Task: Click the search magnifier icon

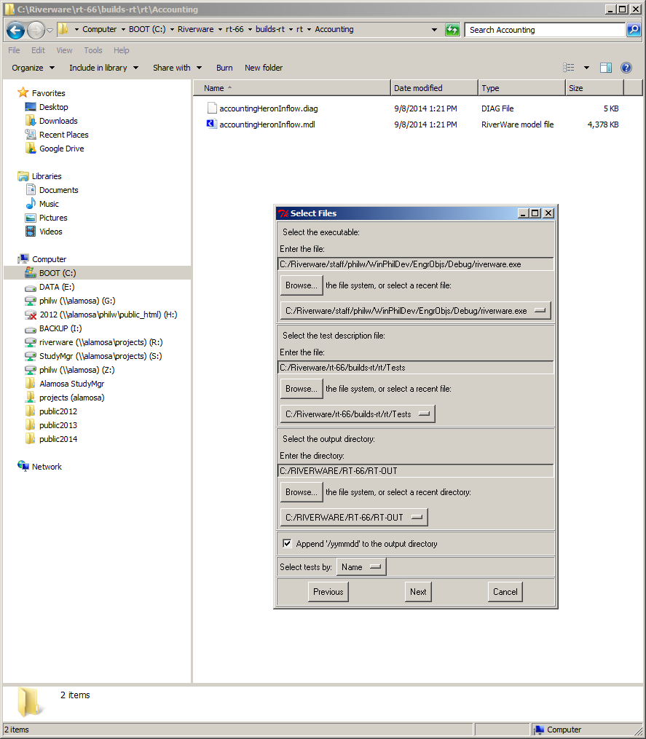Action: 634,30
